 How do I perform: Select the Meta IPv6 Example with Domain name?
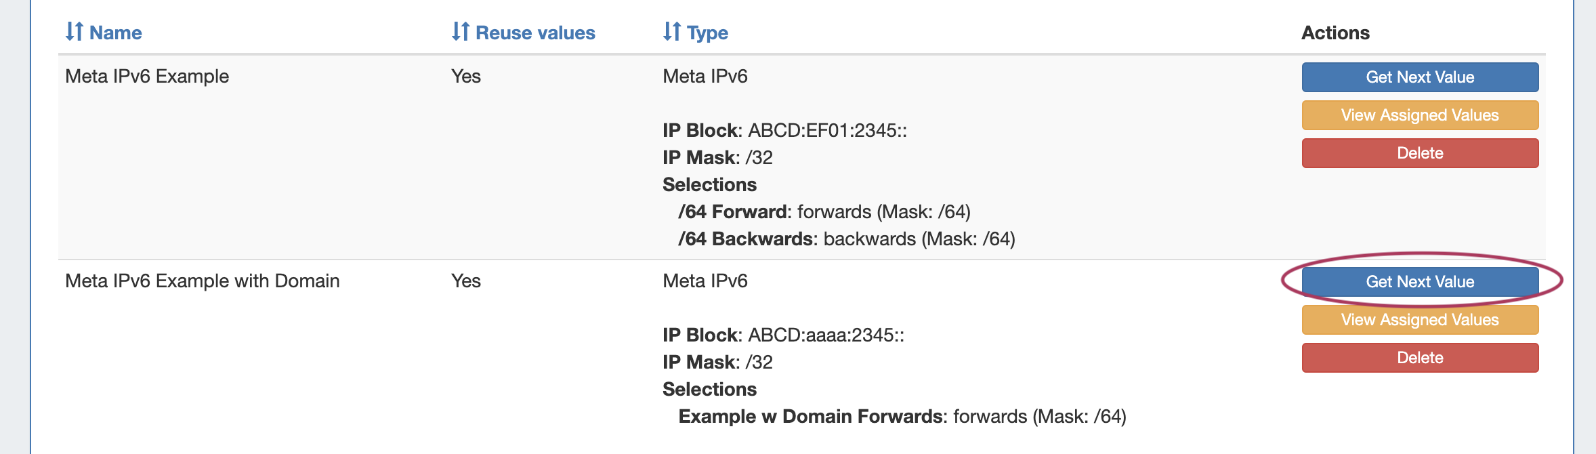click(x=202, y=281)
